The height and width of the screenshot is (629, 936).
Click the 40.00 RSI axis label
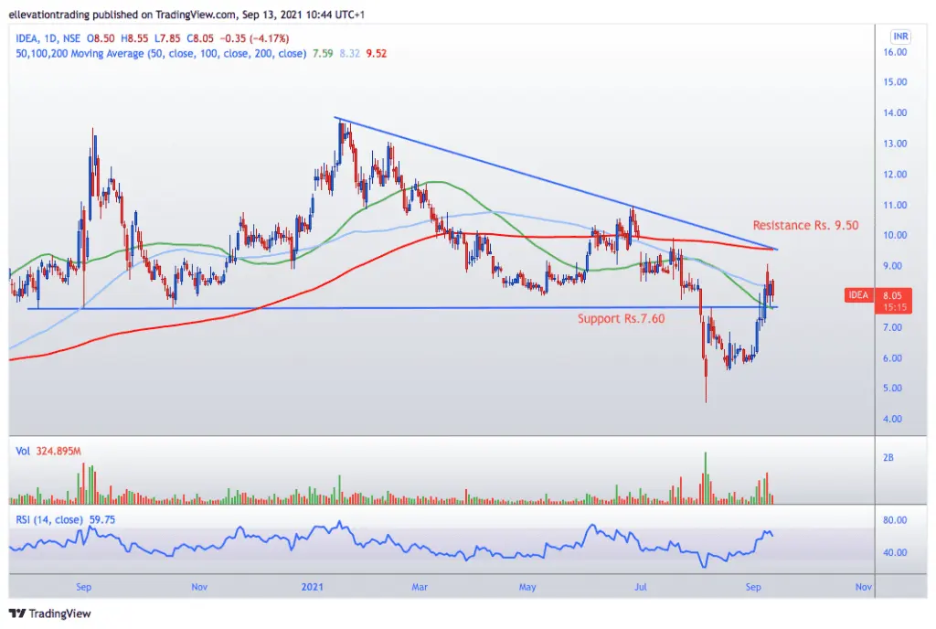coord(895,552)
